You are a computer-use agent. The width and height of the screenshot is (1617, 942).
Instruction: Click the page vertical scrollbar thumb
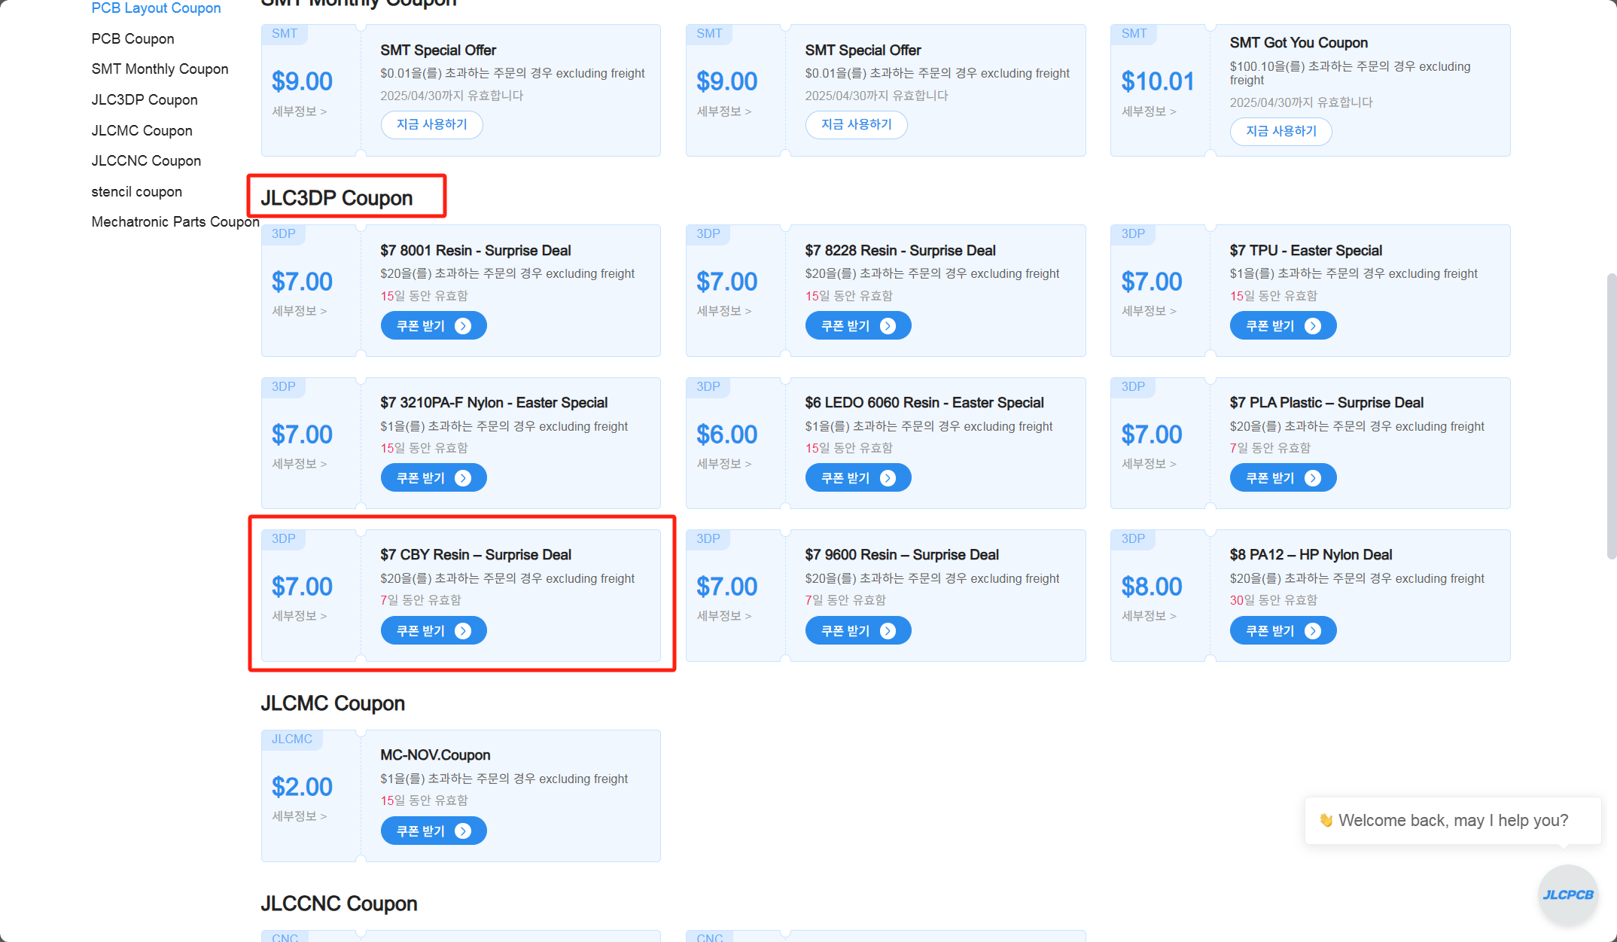[x=1611, y=416]
